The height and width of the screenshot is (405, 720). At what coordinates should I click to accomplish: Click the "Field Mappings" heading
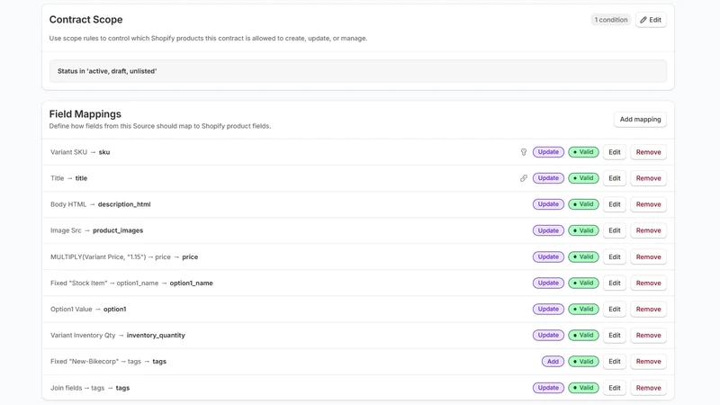coord(85,114)
